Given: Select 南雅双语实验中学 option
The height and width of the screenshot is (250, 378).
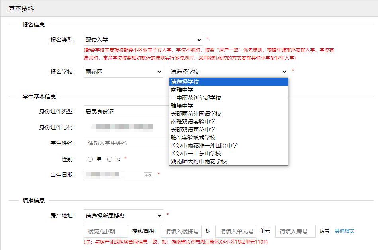Looking at the screenshot, I should click(x=193, y=122).
